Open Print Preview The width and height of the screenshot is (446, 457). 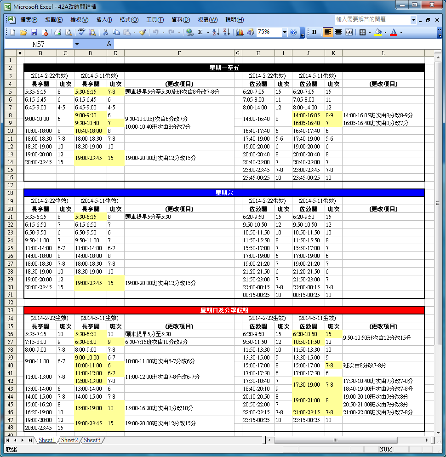click(68, 32)
